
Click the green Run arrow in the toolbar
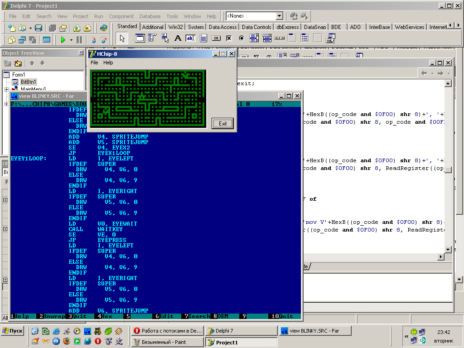(x=63, y=40)
